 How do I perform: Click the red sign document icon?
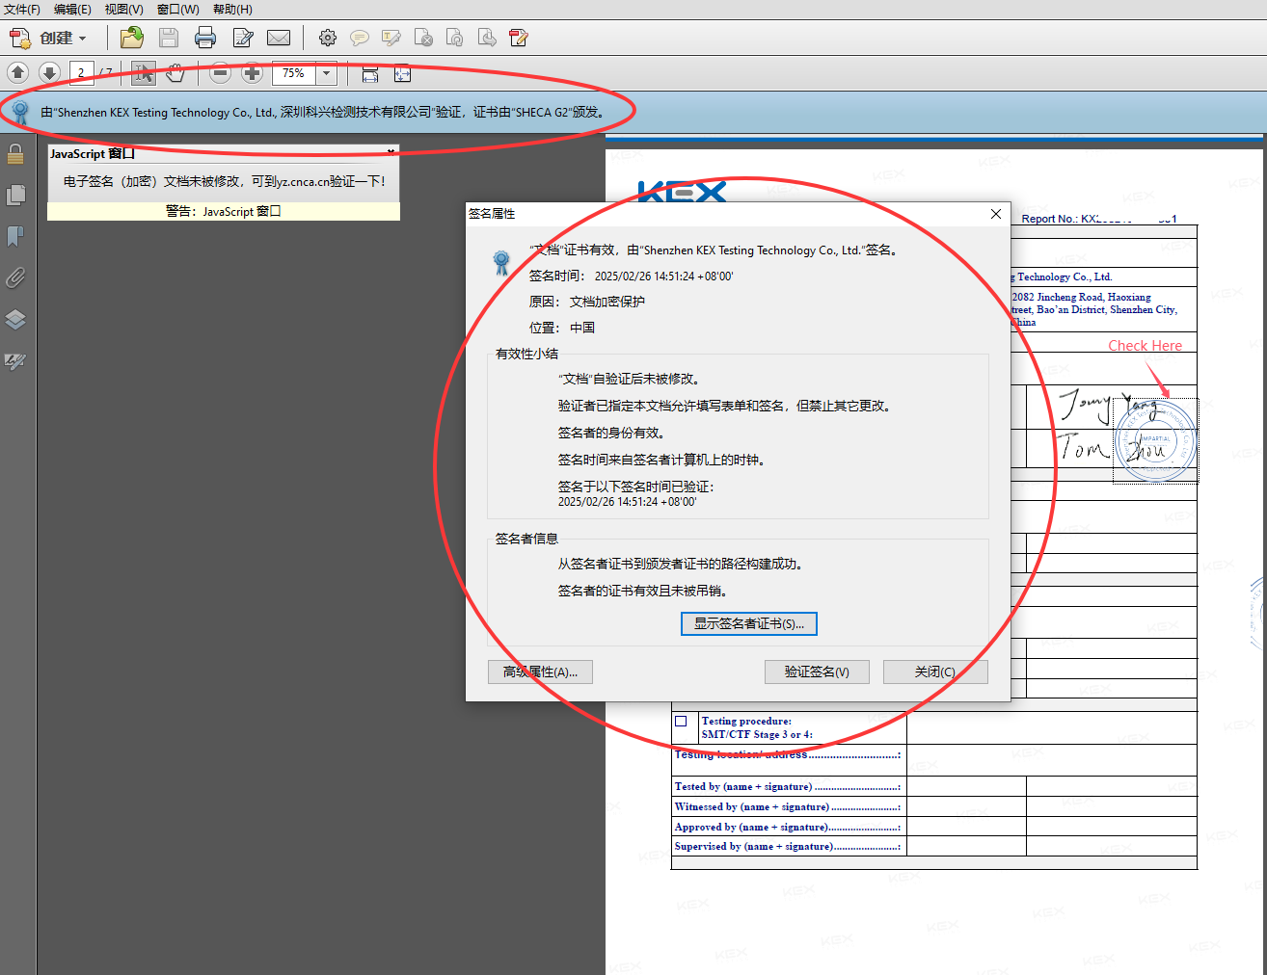pos(519,39)
